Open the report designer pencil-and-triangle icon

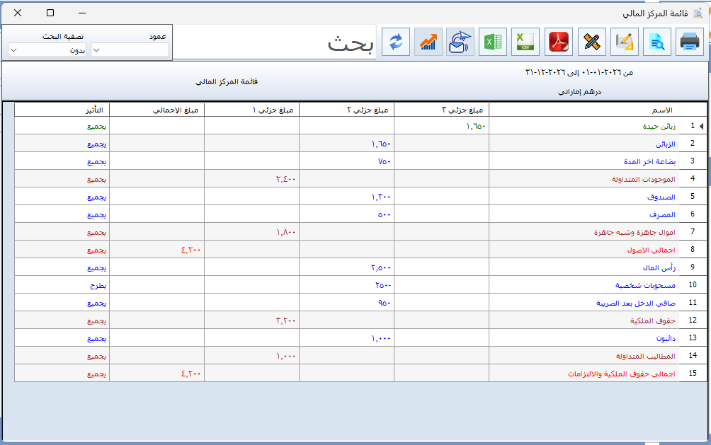pyautogui.click(x=624, y=42)
